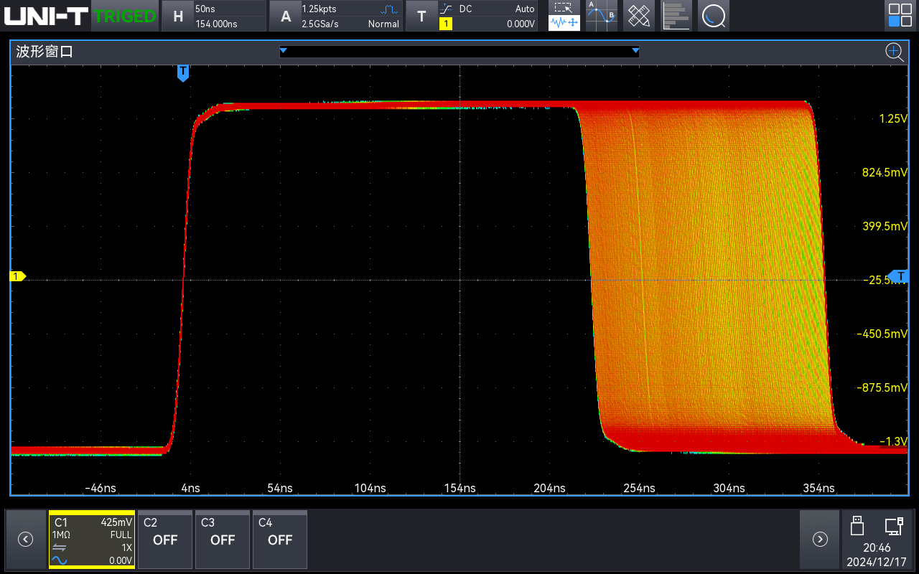Open the histogram statistics icon
This screenshot has width=919, height=574.
coord(676,16)
